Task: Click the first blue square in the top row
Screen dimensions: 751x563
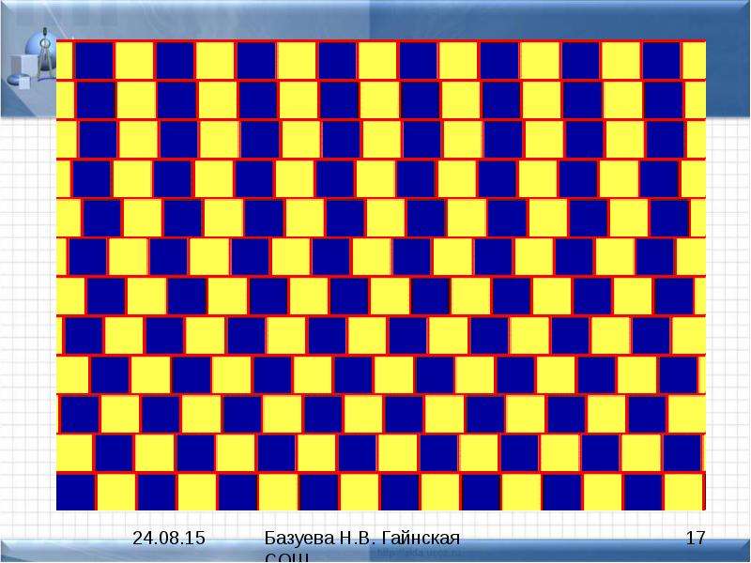Action: [95, 60]
